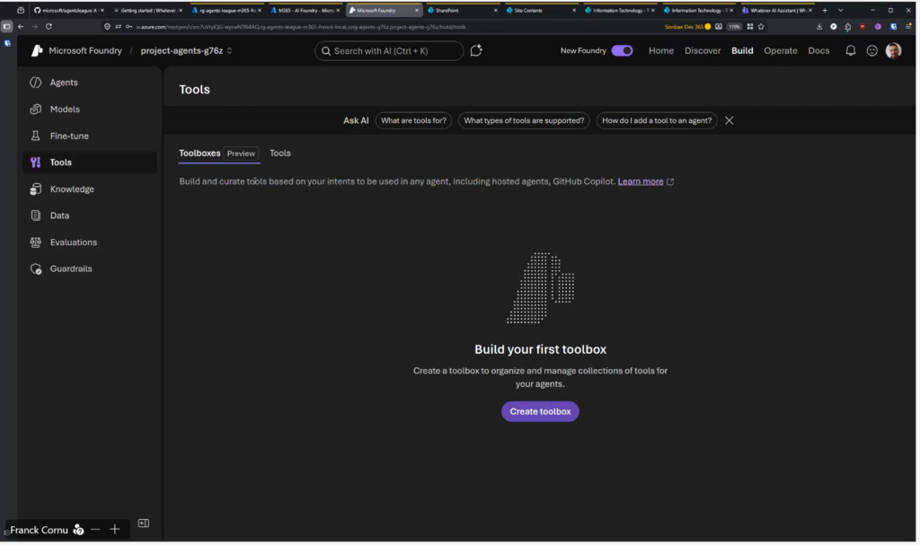920x545 pixels.
Task: Reload the page with the refresh icon
Action: [49, 26]
